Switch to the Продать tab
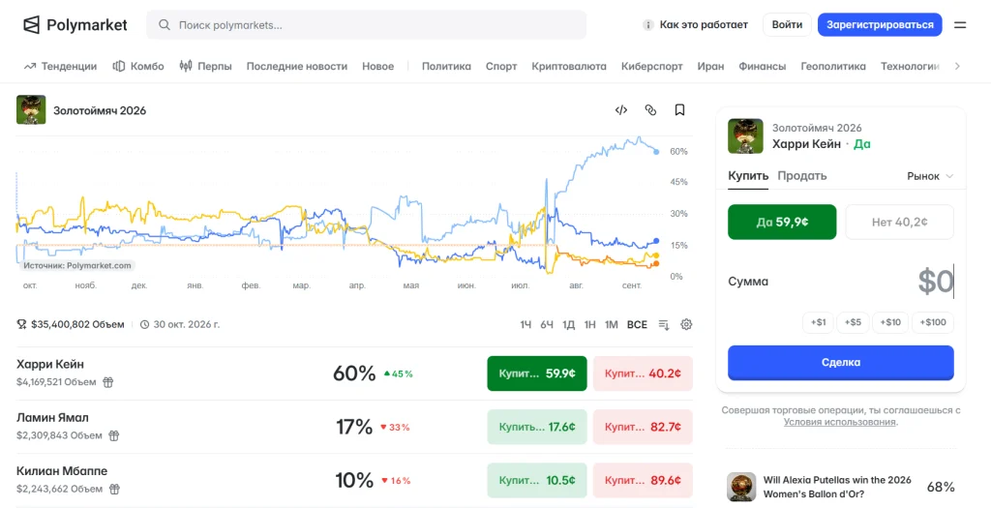 [x=802, y=176]
